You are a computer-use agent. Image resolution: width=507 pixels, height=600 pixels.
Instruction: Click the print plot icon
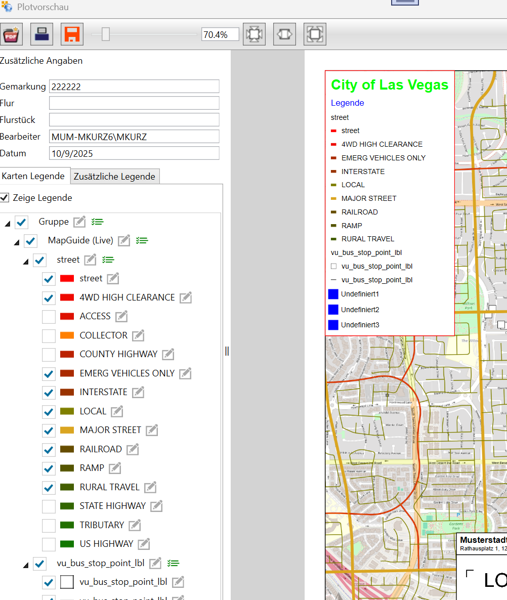41,34
